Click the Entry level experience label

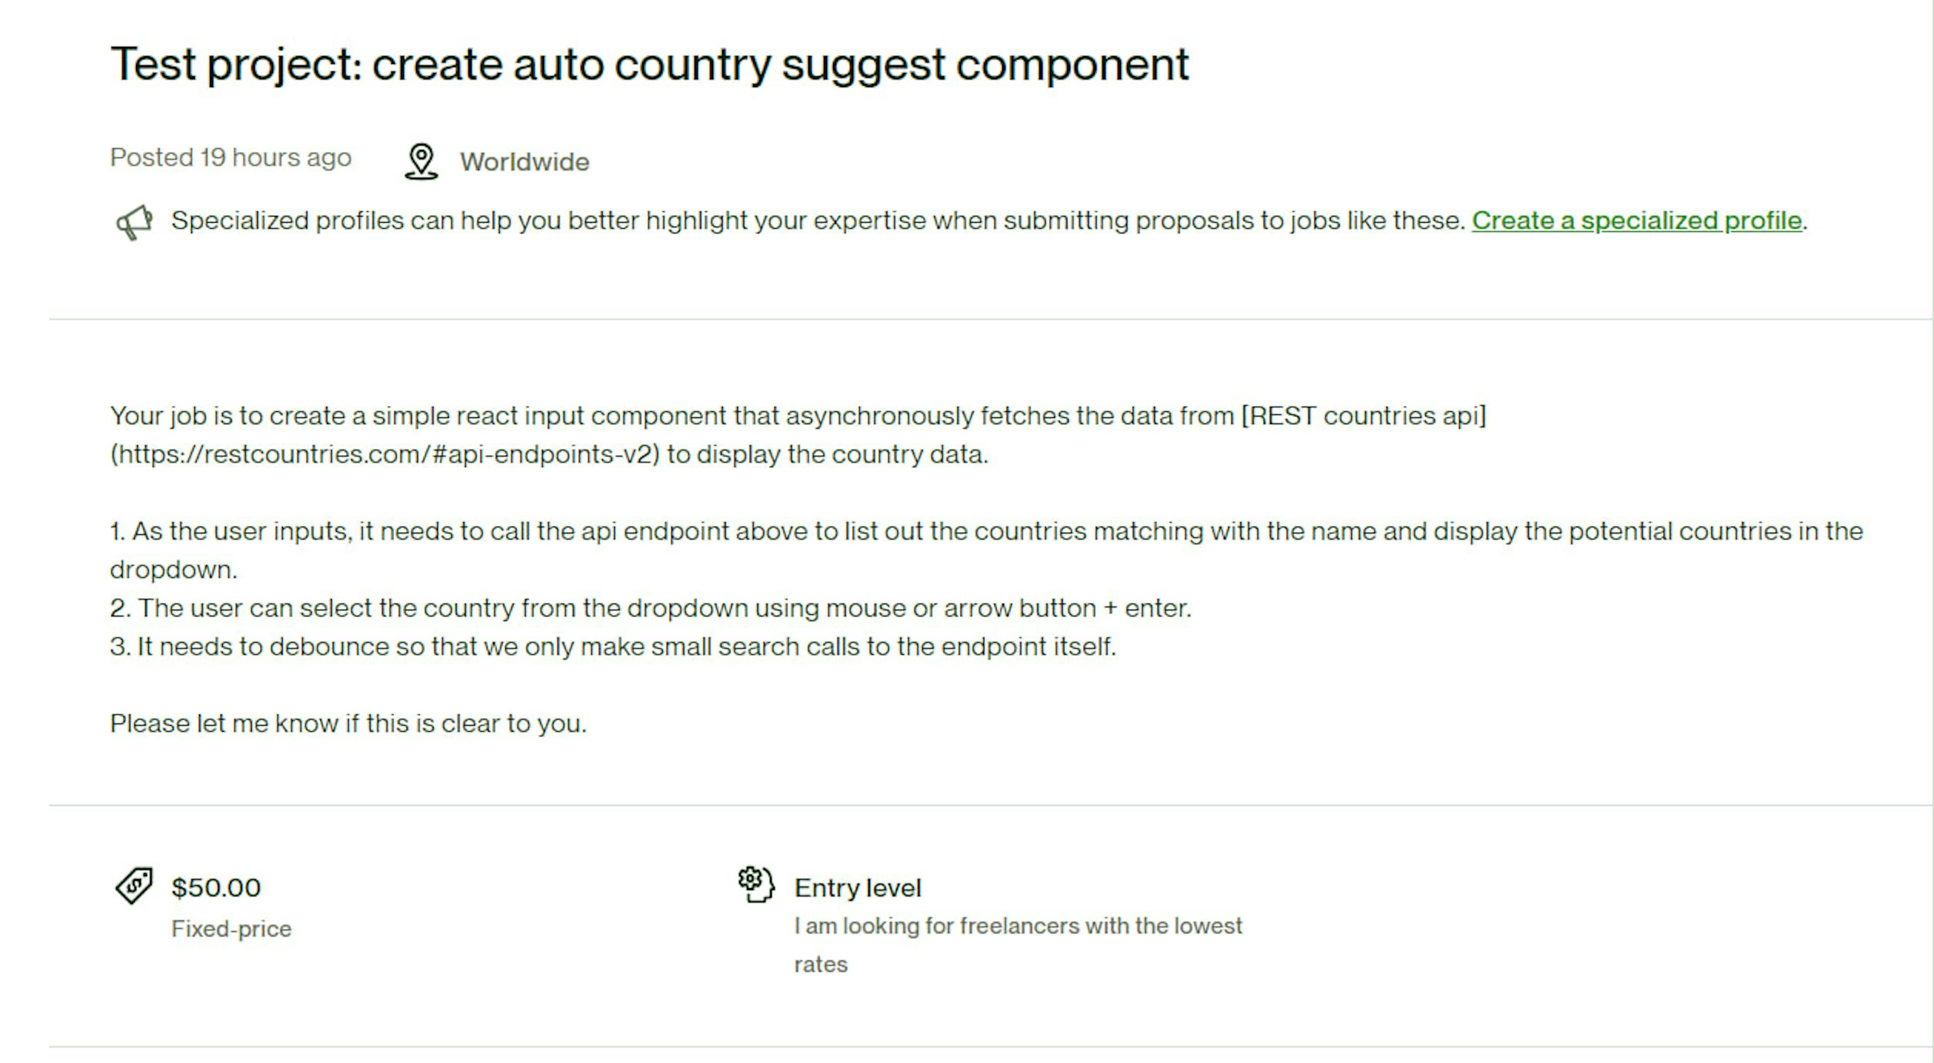[x=857, y=888]
